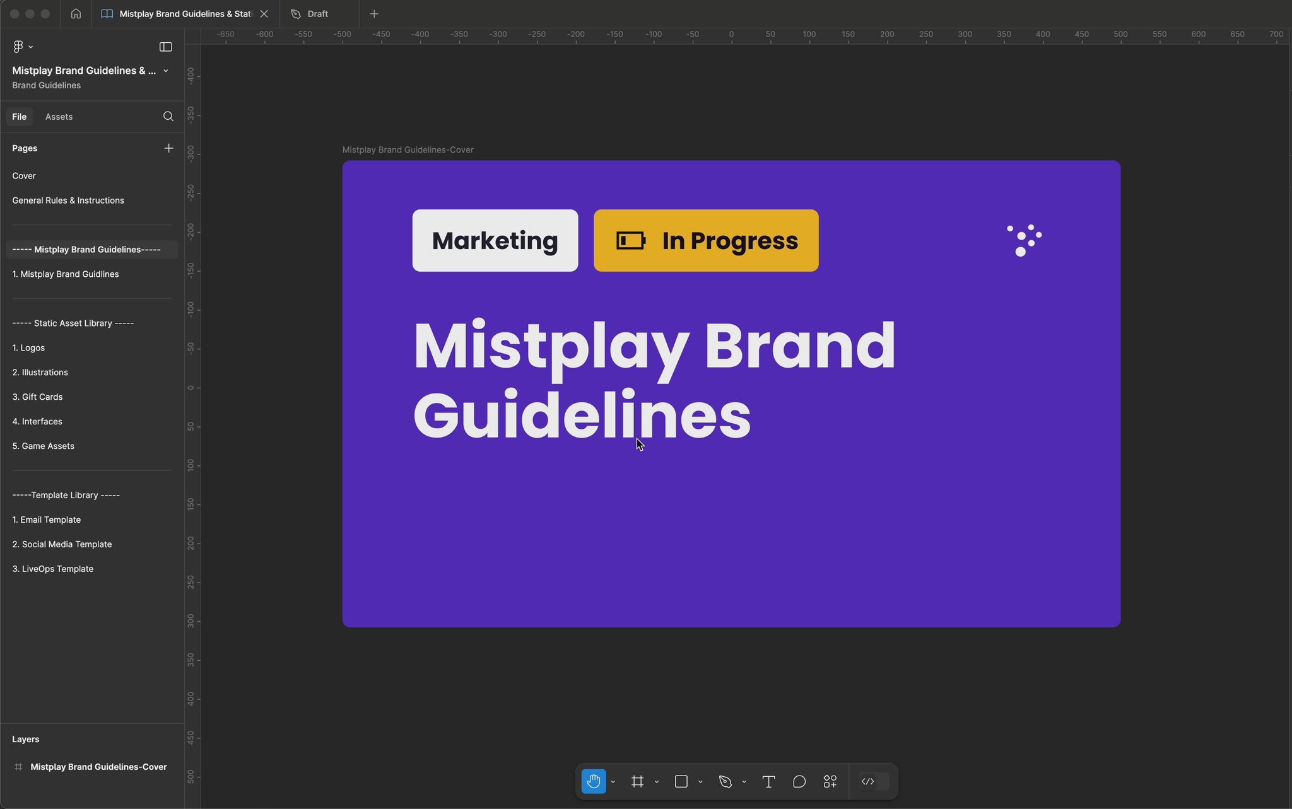The image size is (1292, 809).
Task: Expand Pen tool options arrow
Action: pyautogui.click(x=744, y=782)
